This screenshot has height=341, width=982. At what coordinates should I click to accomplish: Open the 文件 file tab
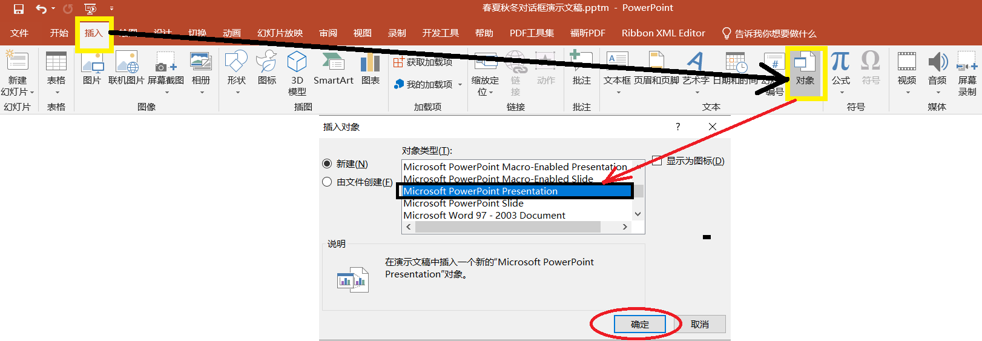(x=19, y=33)
